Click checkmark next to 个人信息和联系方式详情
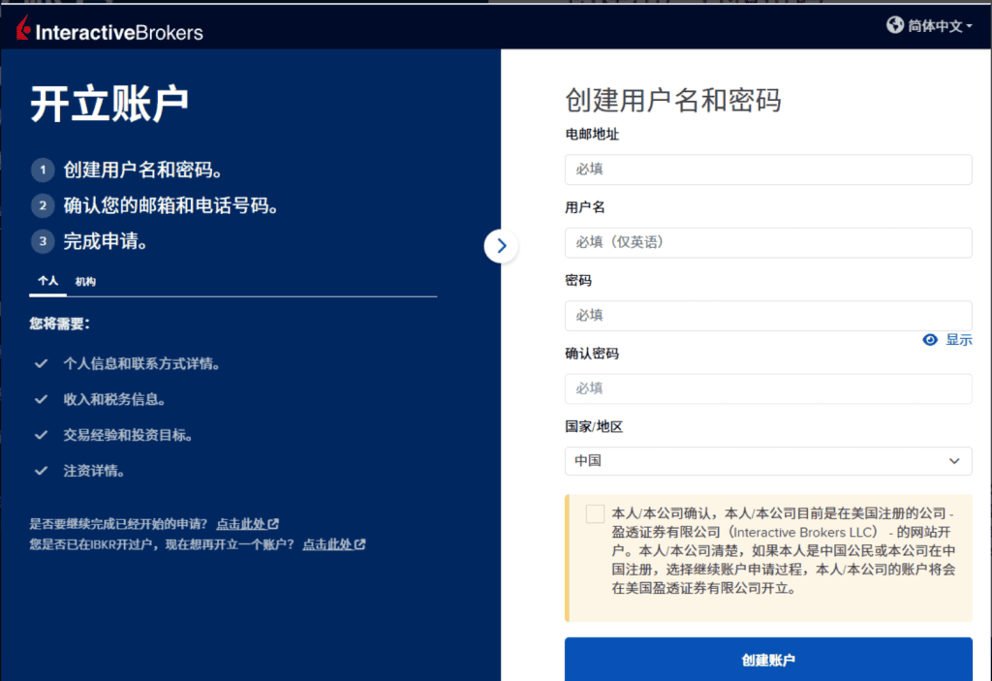Image resolution: width=992 pixels, height=681 pixels. 41,363
